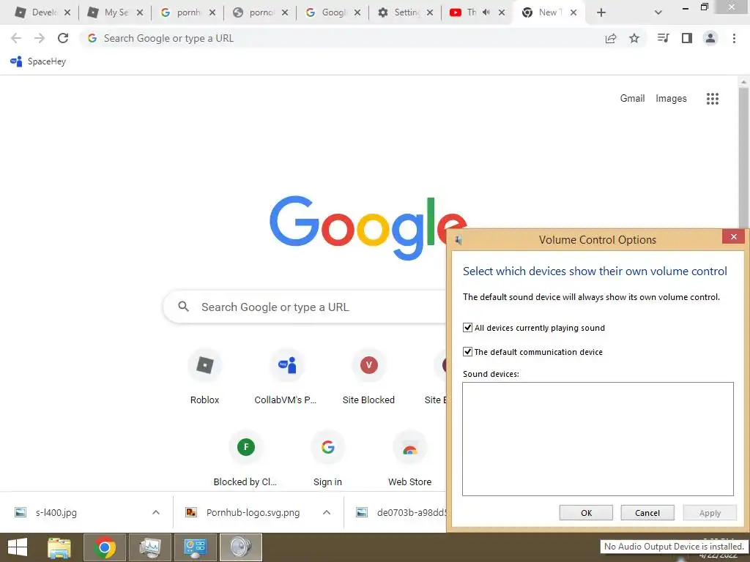Open the Chrome three-dot menu
The image size is (750, 562).
(x=734, y=38)
